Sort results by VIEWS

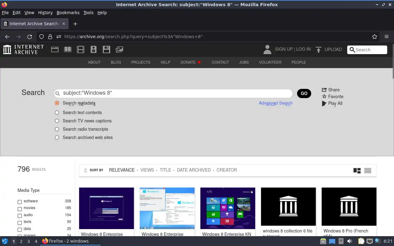(x=147, y=170)
